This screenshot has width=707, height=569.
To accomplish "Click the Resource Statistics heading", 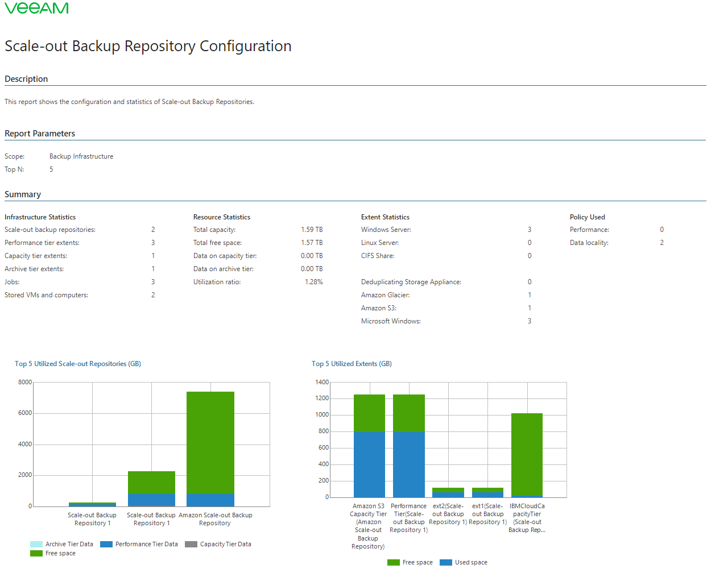I will 222,217.
